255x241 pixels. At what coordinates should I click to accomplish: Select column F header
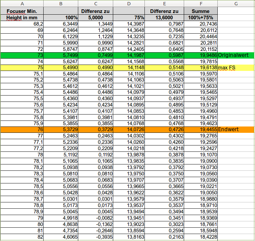[x=201, y=4]
